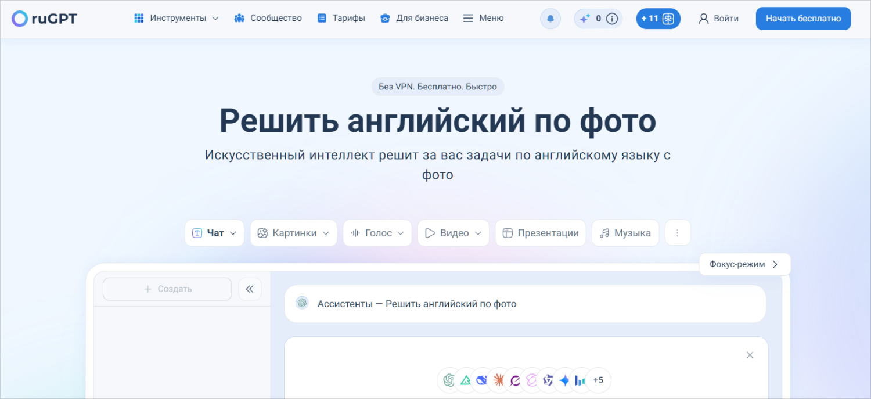Open the Тарифы page
The image size is (871, 399).
(x=341, y=18)
